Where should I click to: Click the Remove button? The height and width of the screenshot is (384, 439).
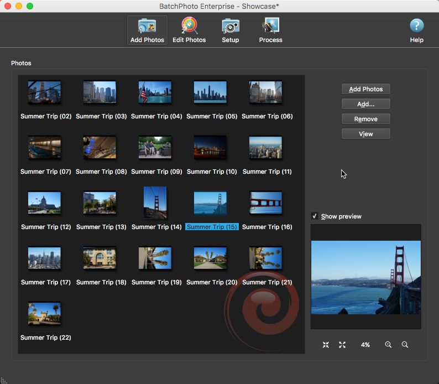365,119
